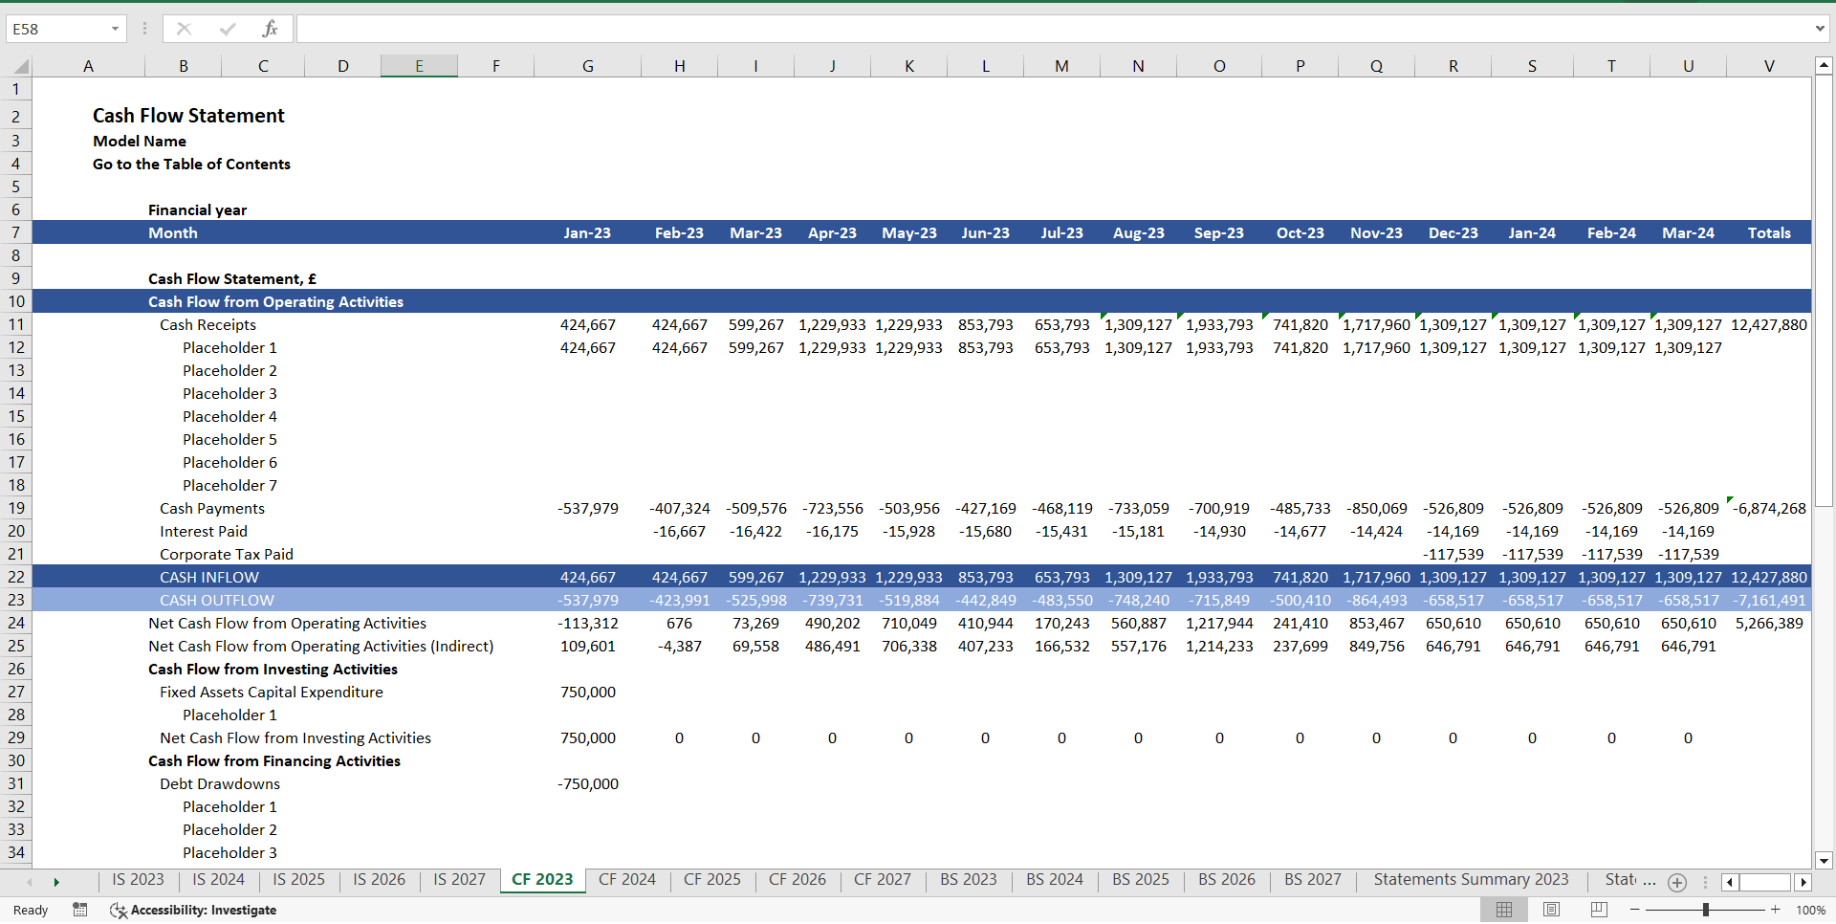Click the Cancel (X) icon beside the formula bar
This screenshot has height=924, width=1836.
point(184,29)
